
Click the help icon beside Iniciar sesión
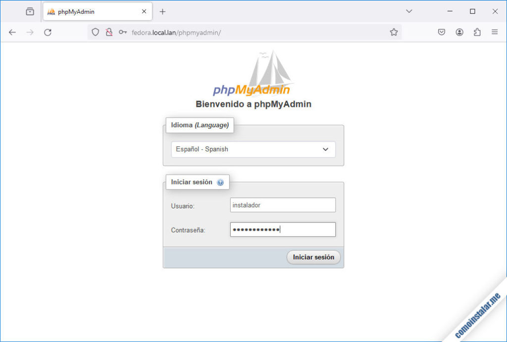pos(220,182)
